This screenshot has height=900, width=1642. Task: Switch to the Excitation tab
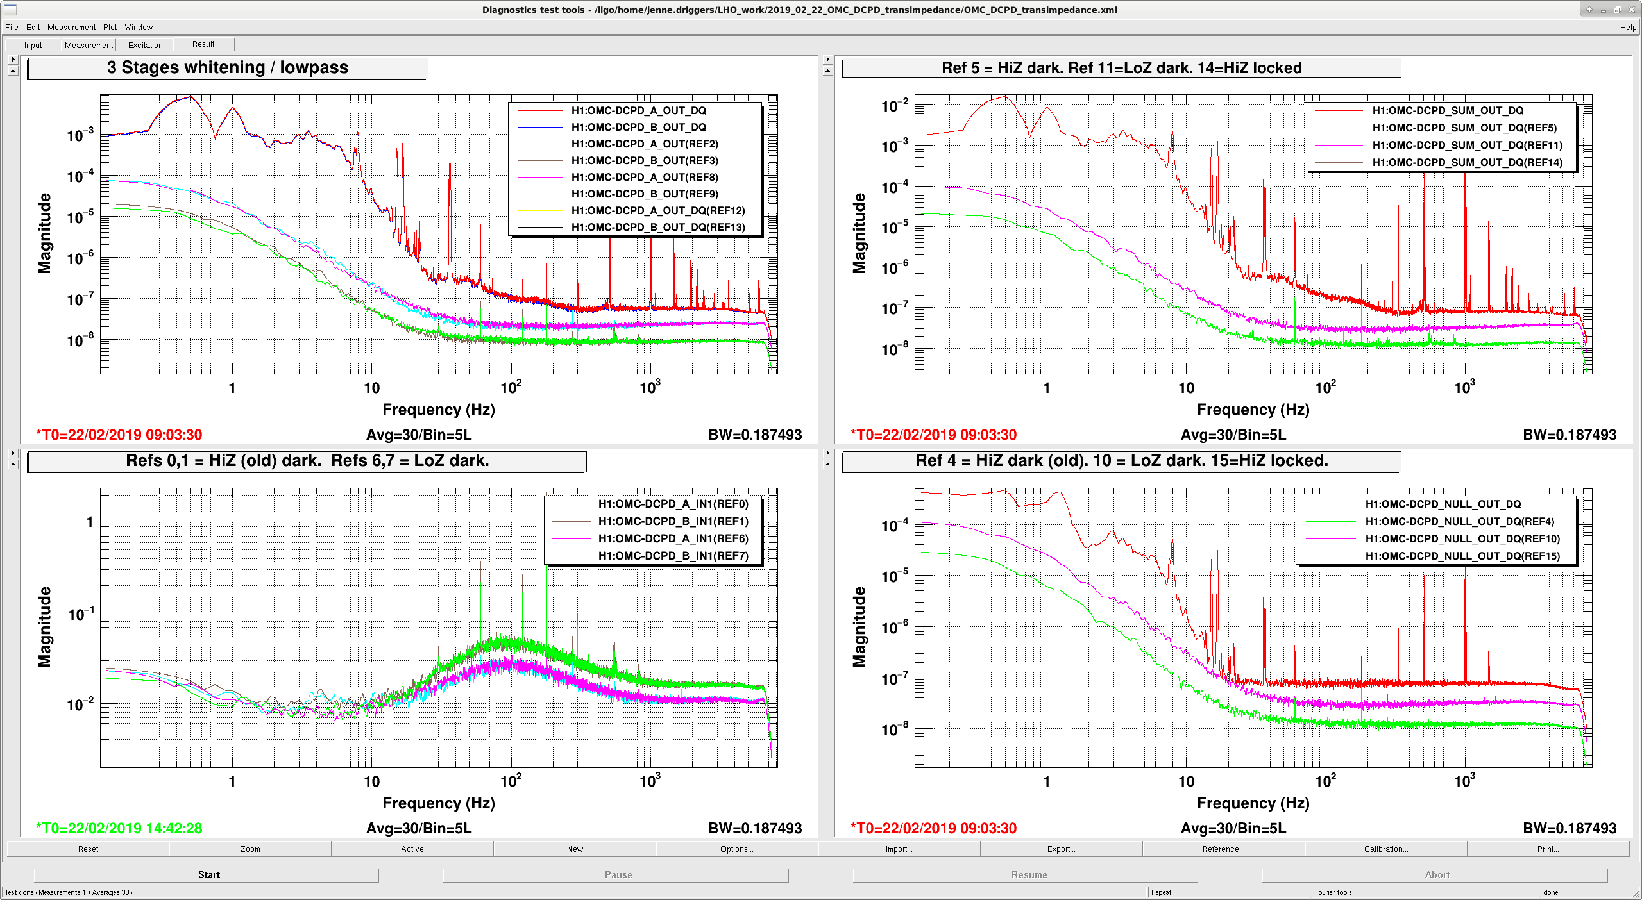pyautogui.click(x=146, y=45)
